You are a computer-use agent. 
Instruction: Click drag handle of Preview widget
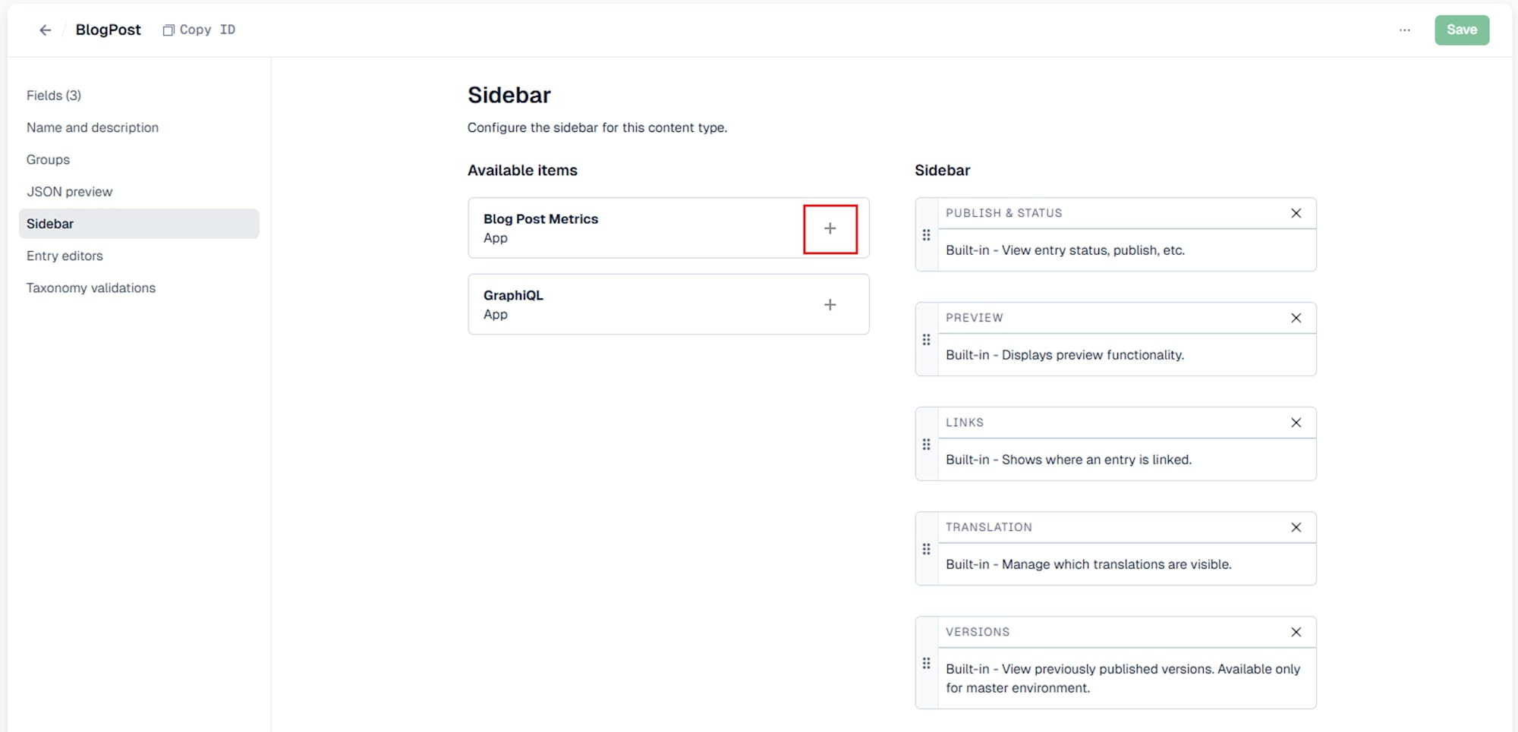click(x=926, y=340)
